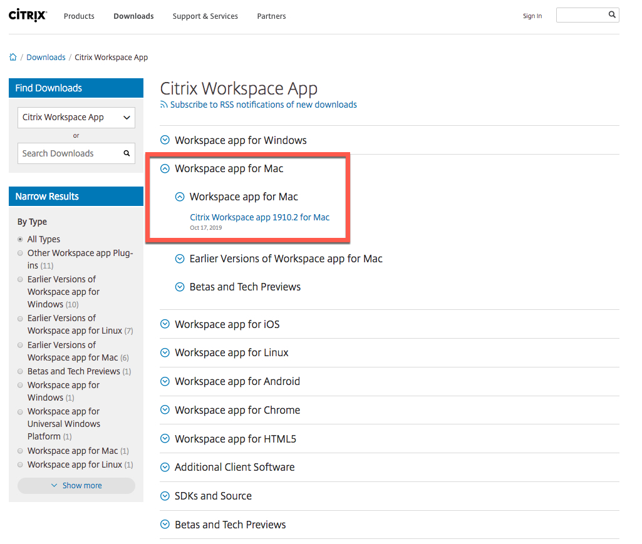Open the Partners menu
This screenshot has height=544, width=642.
pos(271,16)
